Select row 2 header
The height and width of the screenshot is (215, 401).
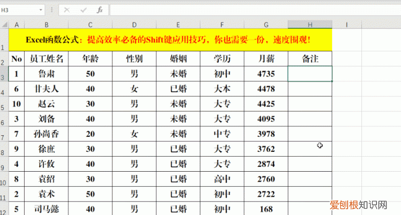tap(4, 59)
